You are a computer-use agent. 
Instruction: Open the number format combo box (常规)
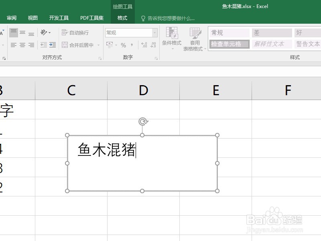point(131,33)
